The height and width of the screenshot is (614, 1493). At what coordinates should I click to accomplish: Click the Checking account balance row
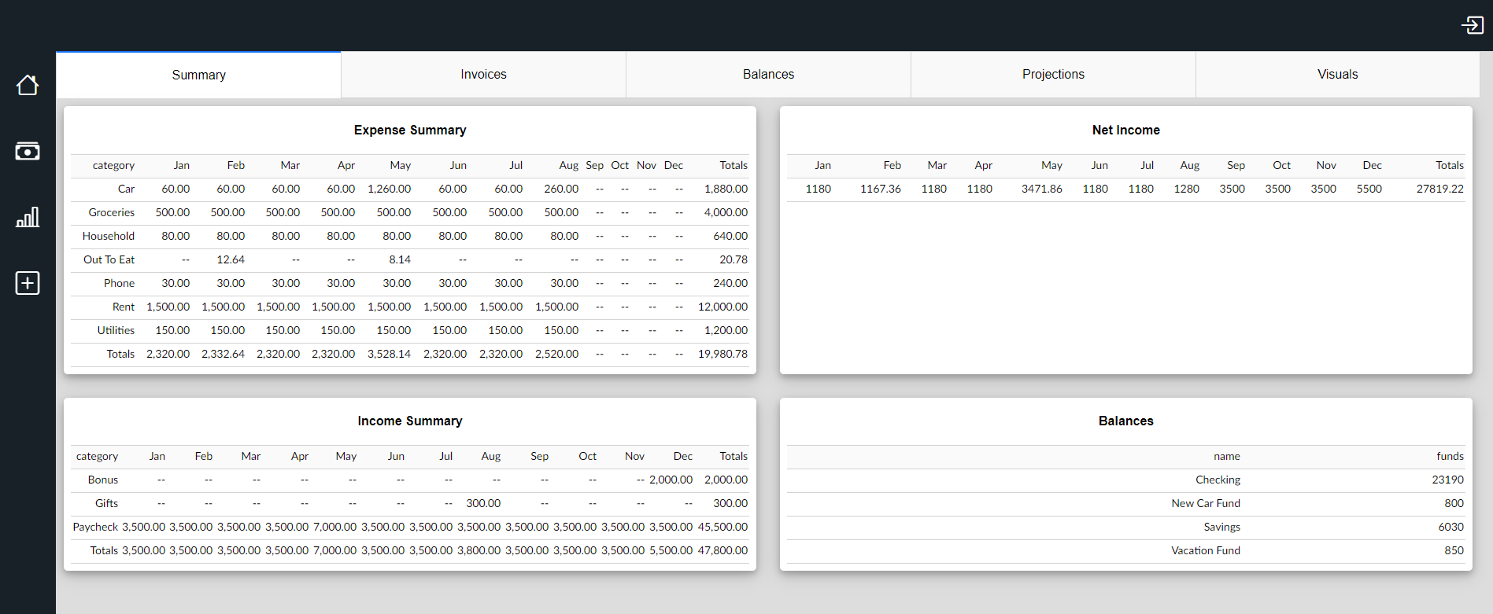tap(1218, 480)
